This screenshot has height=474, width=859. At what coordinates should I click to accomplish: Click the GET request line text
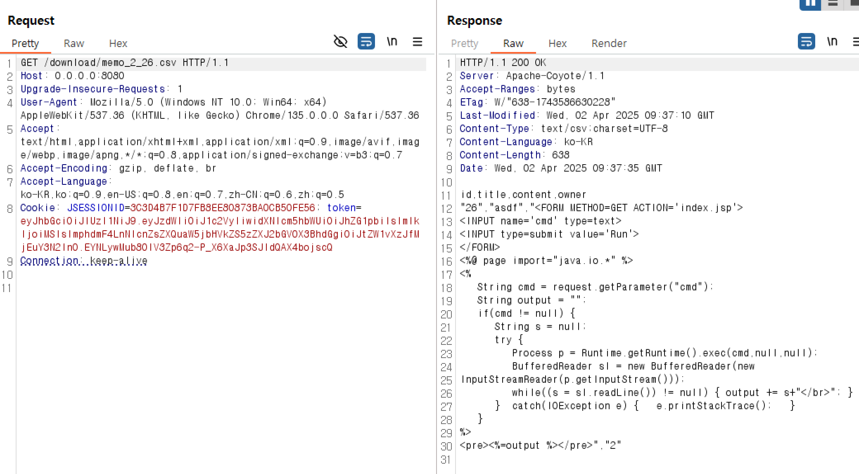(124, 63)
